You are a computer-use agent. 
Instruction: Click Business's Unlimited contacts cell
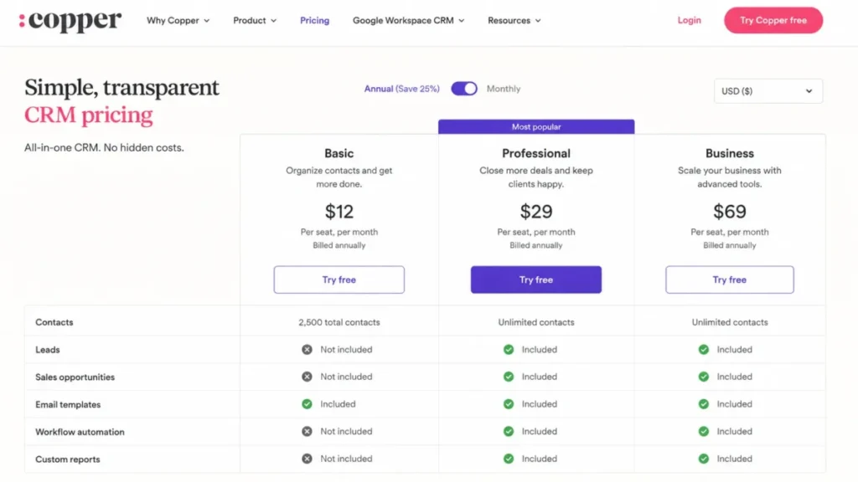tap(730, 322)
